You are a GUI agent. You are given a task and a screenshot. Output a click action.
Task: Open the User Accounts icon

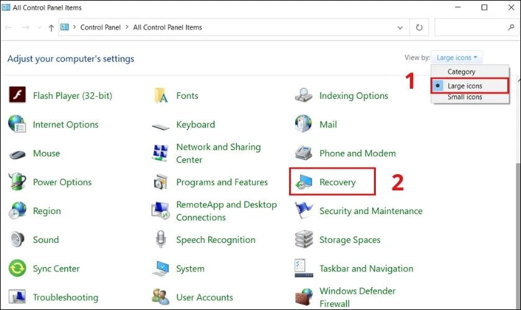[x=161, y=297]
